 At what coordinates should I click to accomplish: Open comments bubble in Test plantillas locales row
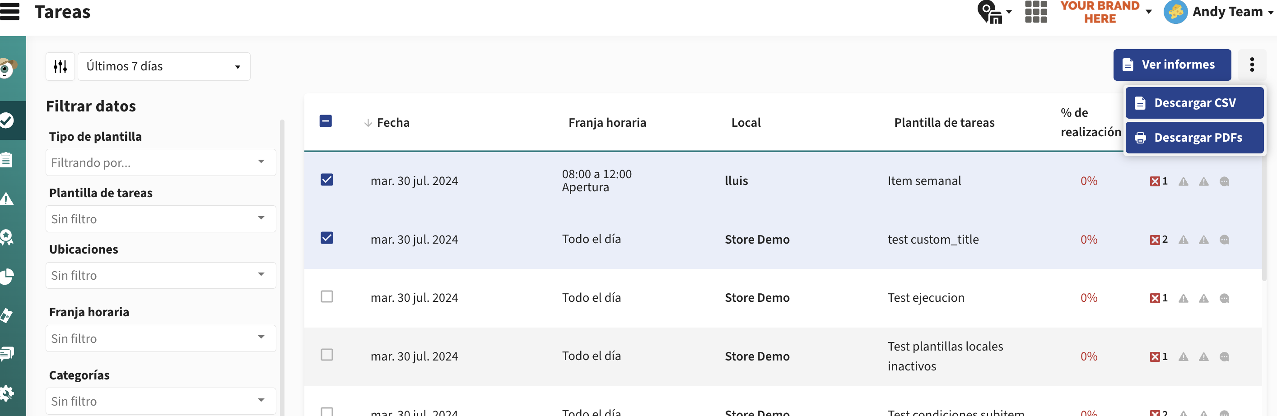(1225, 356)
